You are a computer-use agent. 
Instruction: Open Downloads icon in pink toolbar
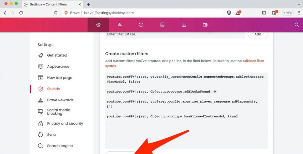tap(184, 25)
